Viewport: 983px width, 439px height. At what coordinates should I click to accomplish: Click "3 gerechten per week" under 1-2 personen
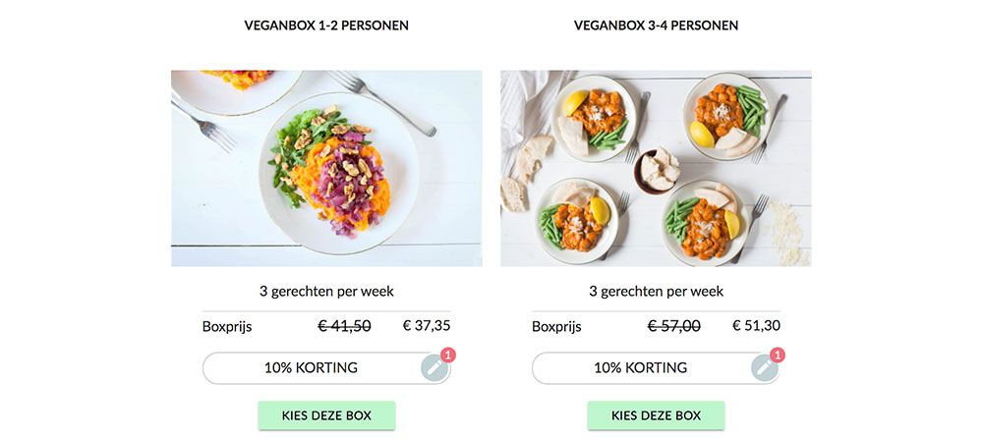[326, 291]
